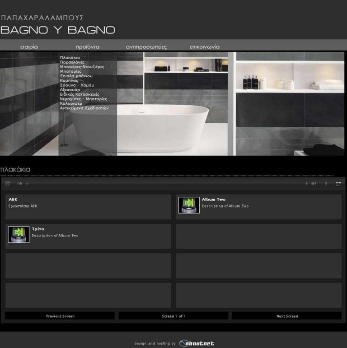Screen dimensions: 347x348
Task: Open the εταιρία menu item
Action: (29, 46)
